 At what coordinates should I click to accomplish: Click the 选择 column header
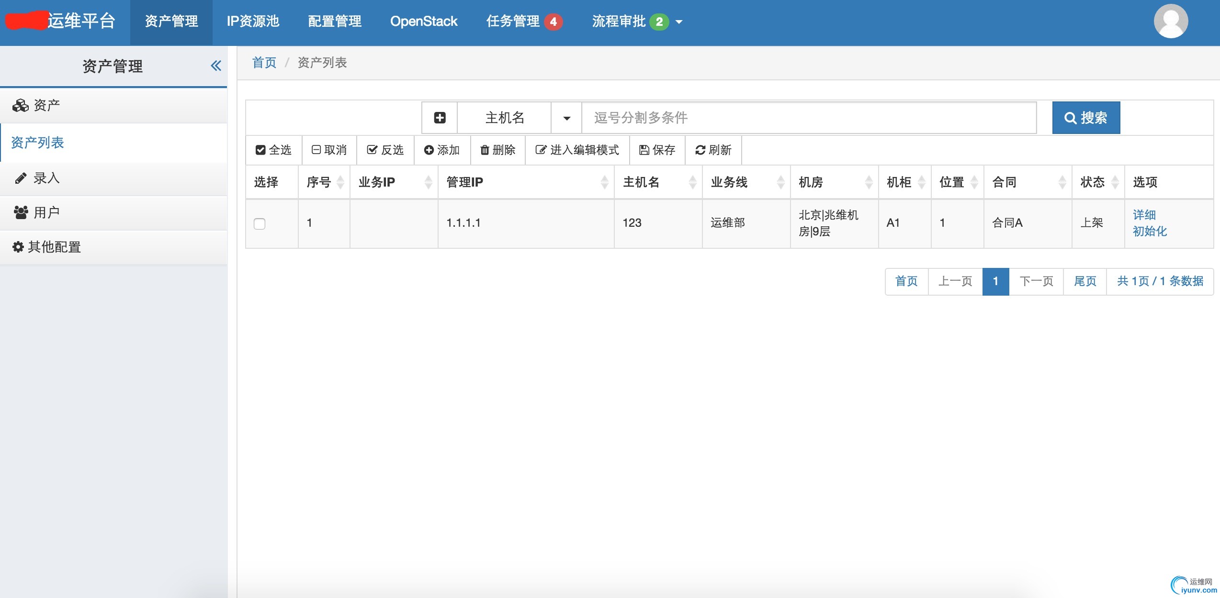click(x=271, y=182)
